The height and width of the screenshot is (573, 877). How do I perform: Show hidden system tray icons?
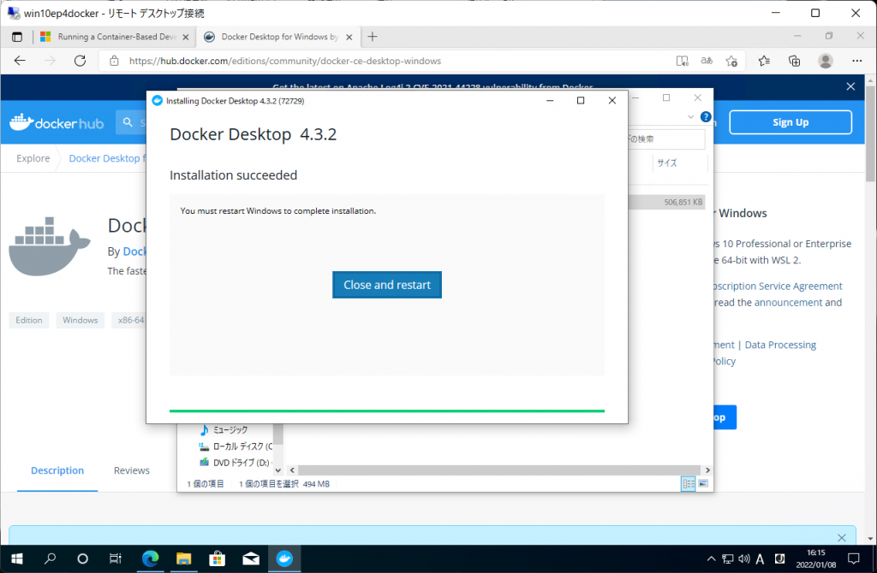tap(711, 558)
